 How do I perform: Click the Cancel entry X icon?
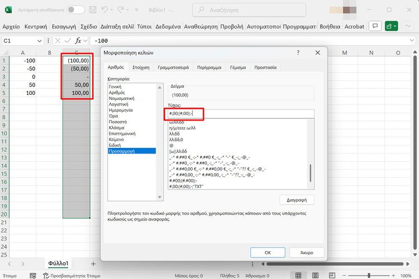58,41
